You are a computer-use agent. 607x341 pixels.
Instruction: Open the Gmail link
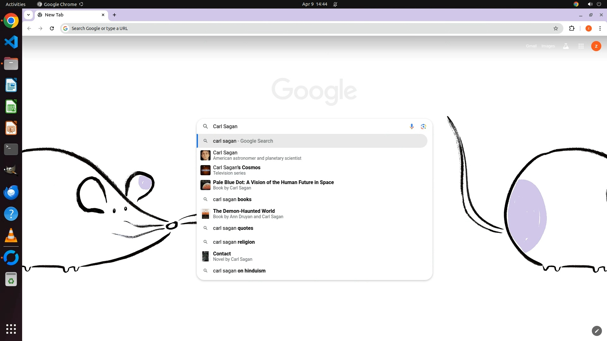click(x=531, y=46)
